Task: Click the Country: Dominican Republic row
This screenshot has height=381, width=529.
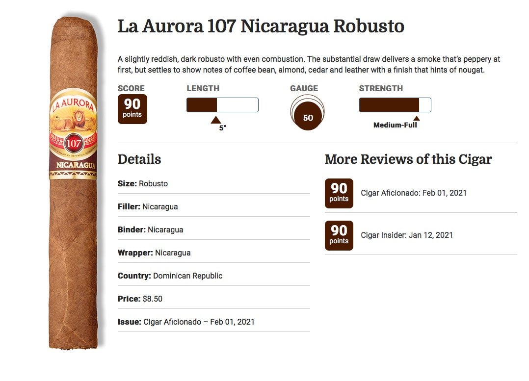Action: pos(213,276)
